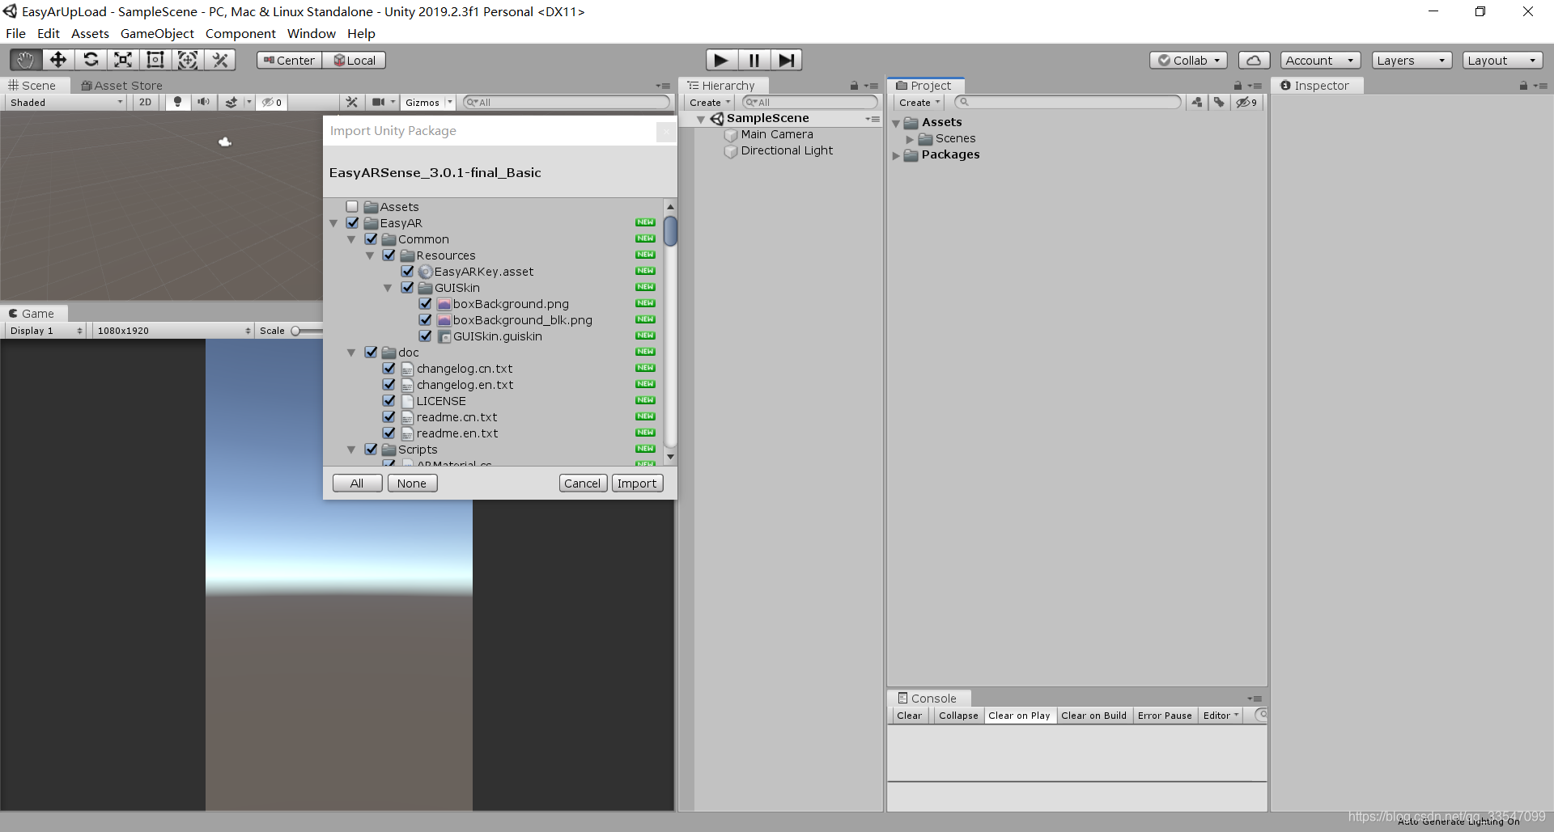The height and width of the screenshot is (832, 1554).
Task: Select the Rect transform tool
Action: 155,60
